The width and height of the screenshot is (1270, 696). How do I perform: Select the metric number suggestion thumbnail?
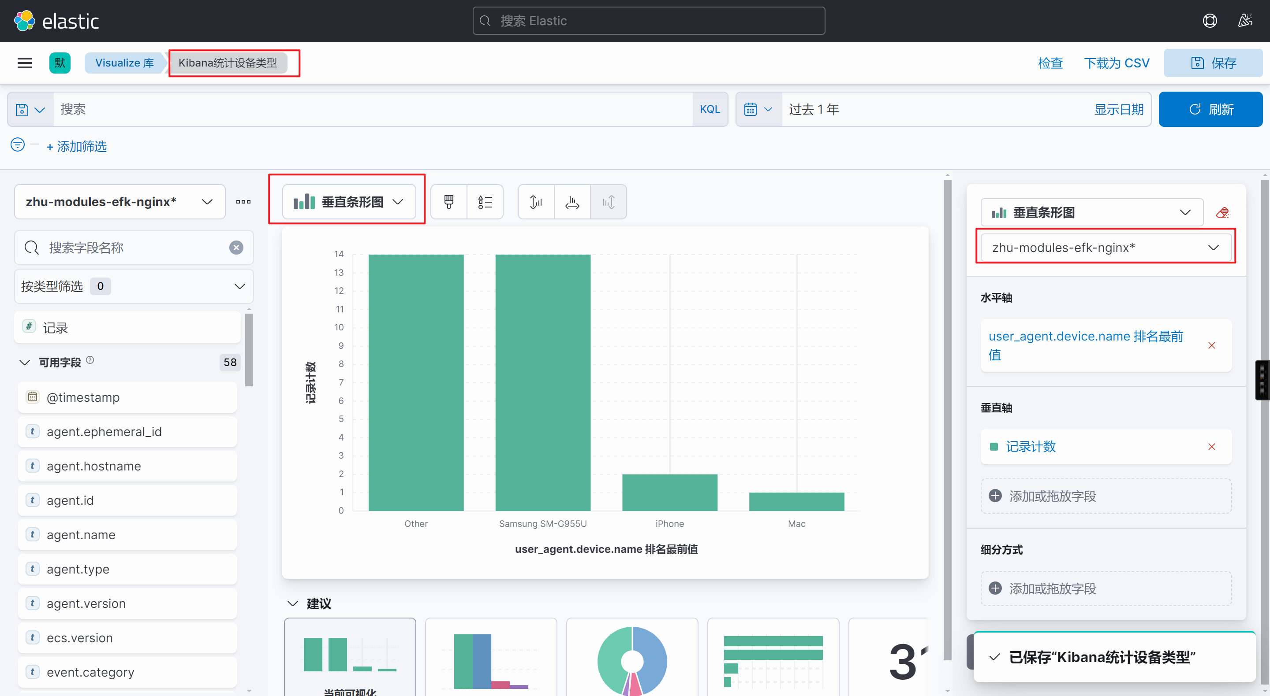tap(889, 657)
